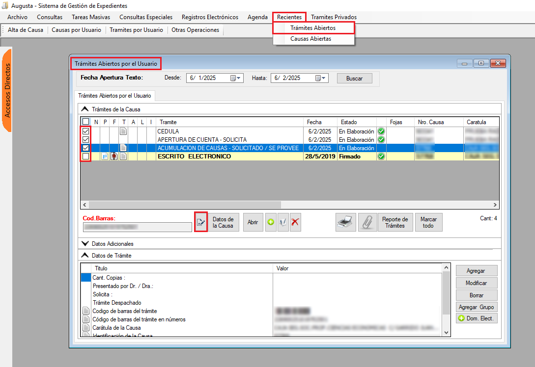The width and height of the screenshot is (535, 367).
Task: Click the green check icon on the CEDULA row
Action: [381, 131]
